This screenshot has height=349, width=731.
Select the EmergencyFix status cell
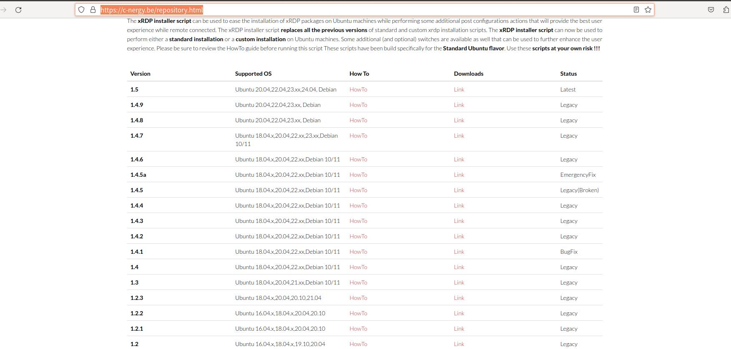[578, 175]
